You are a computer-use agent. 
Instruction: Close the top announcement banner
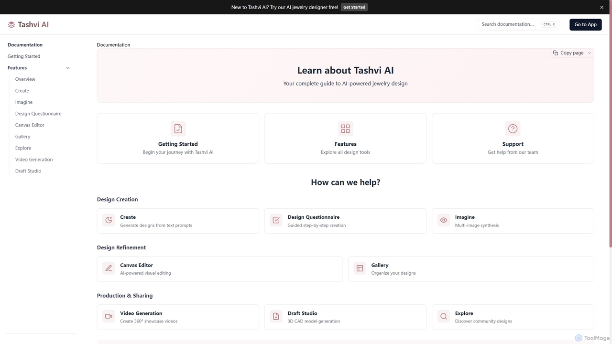[x=601, y=7]
